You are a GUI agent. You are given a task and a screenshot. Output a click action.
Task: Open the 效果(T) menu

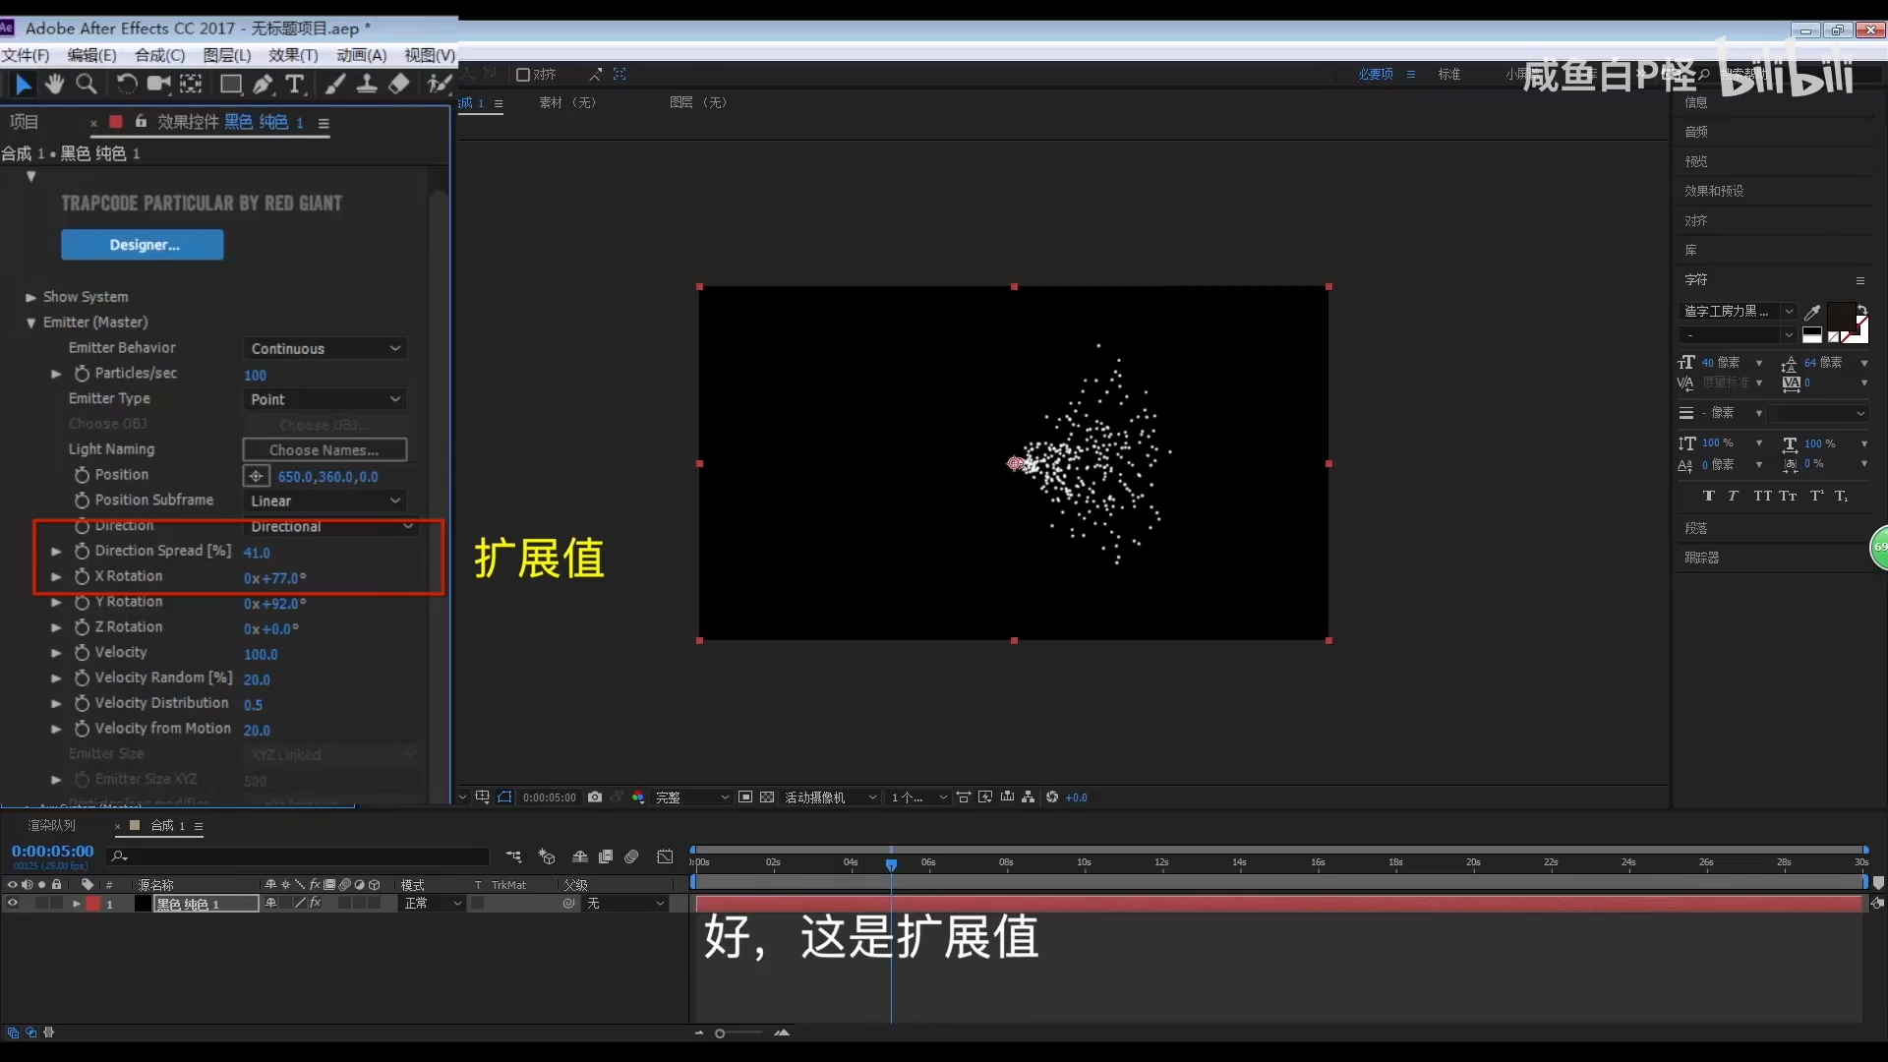(x=291, y=55)
